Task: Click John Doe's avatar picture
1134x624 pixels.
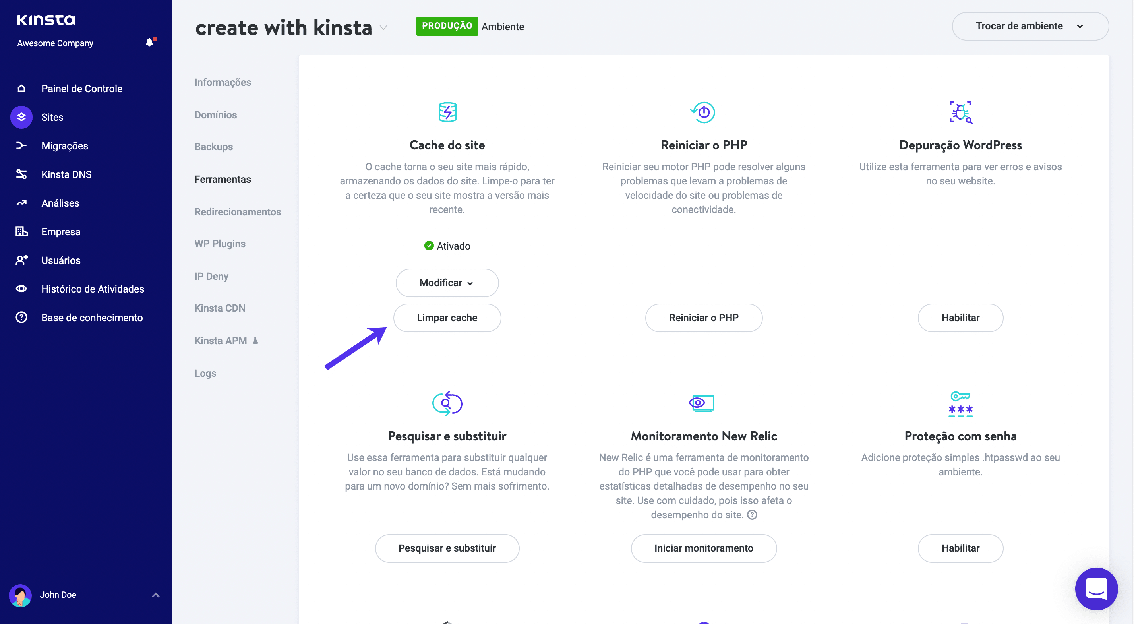Action: [20, 595]
